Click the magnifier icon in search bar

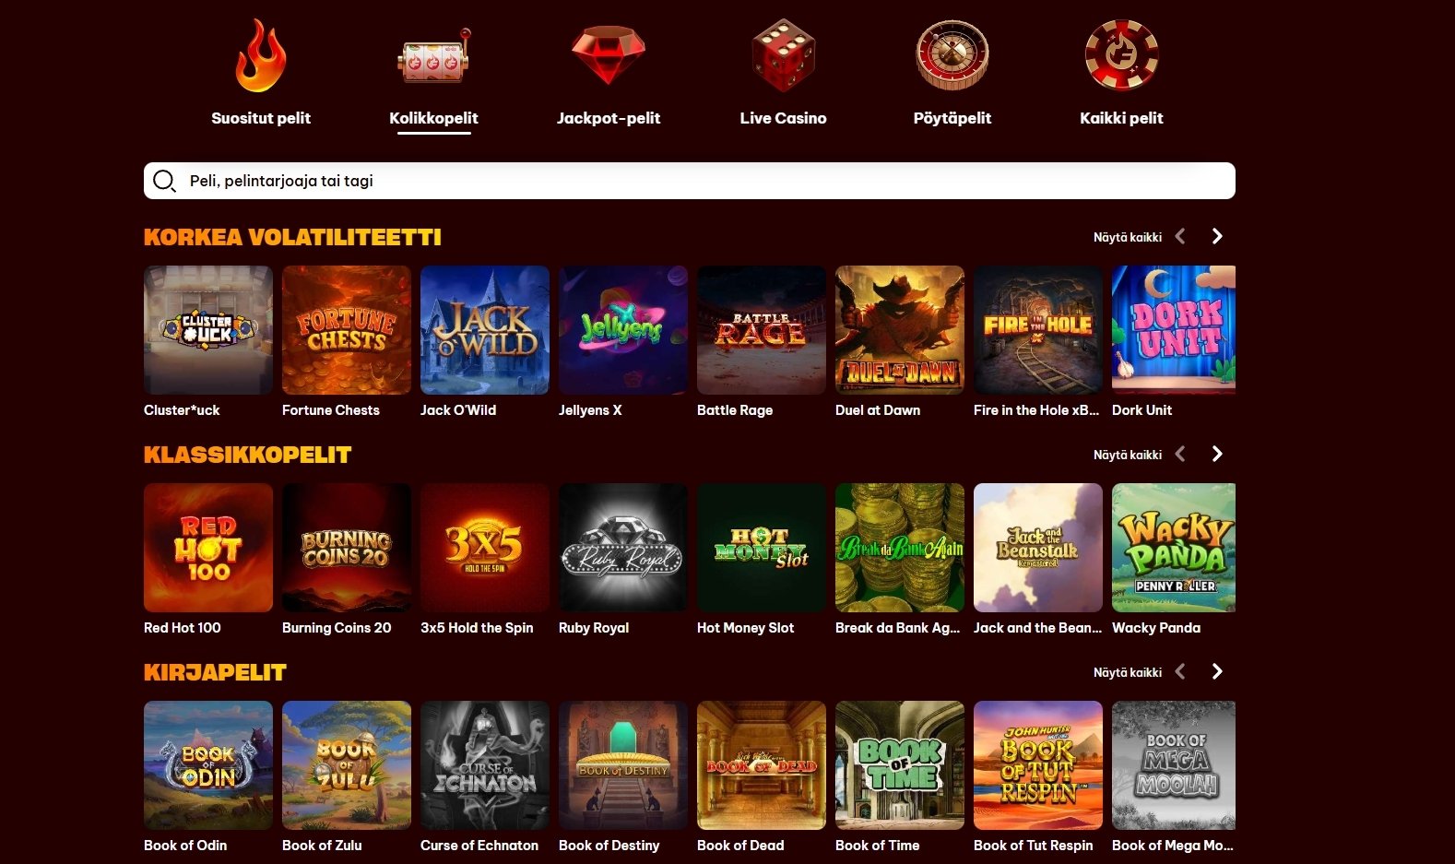164,181
